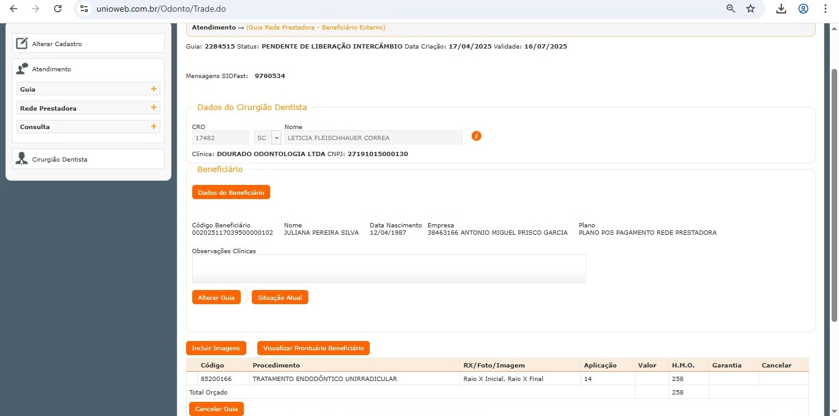Zoom the page using the magnifier icon
839x416 pixels.
(730, 9)
